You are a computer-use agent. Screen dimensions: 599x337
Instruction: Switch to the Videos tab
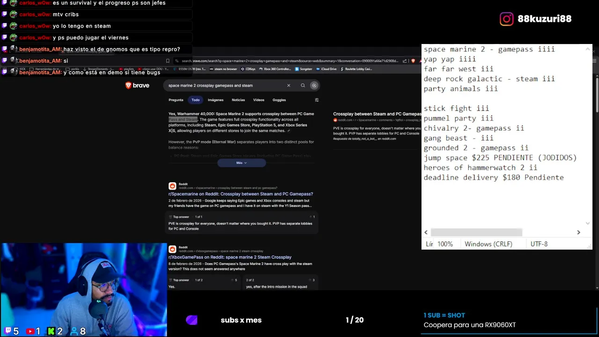(259, 100)
